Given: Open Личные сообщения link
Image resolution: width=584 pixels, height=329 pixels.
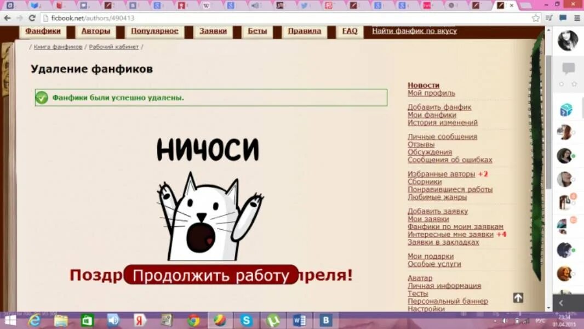Looking at the screenshot, I should click(x=442, y=137).
